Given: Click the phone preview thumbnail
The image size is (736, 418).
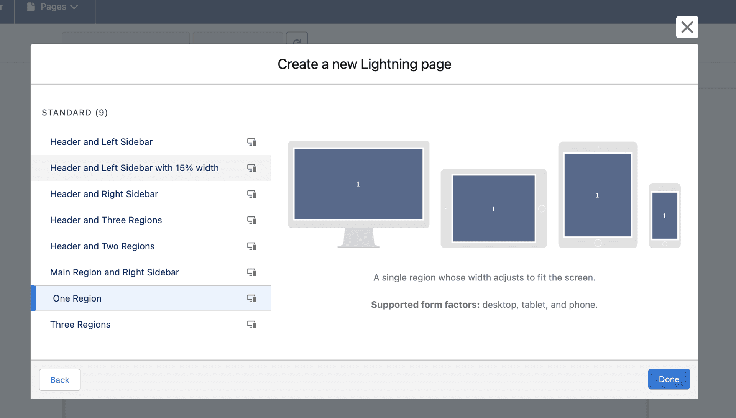Looking at the screenshot, I should (x=664, y=216).
